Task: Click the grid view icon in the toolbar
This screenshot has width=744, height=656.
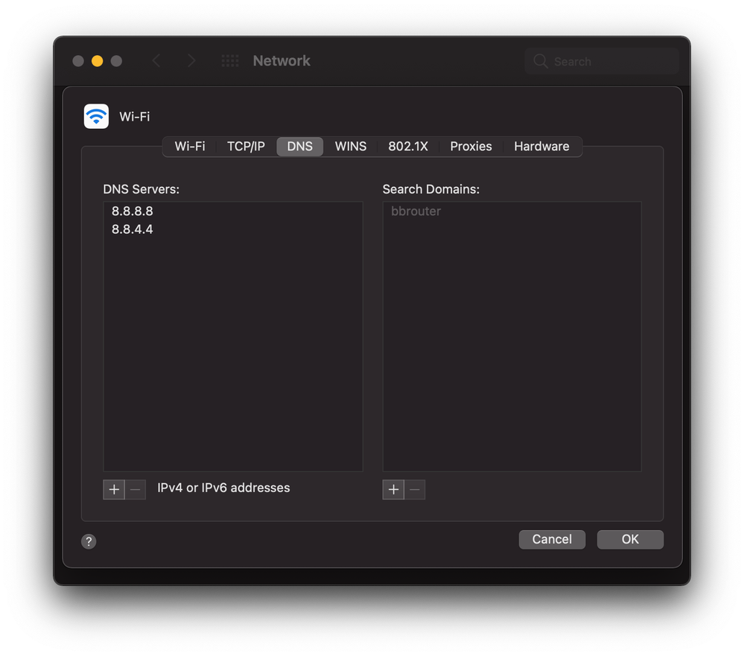Action: pos(229,60)
